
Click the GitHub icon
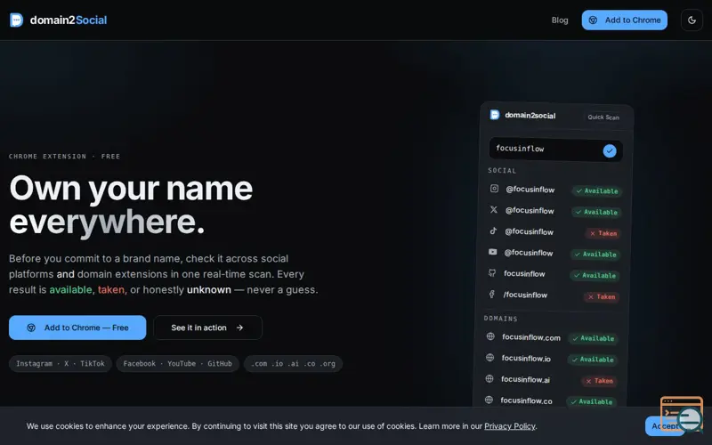[492, 273]
